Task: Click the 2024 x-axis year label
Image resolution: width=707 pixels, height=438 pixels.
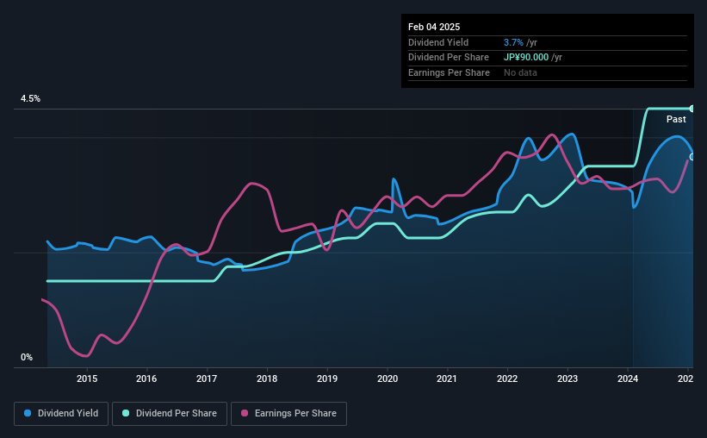Action: pyautogui.click(x=628, y=379)
